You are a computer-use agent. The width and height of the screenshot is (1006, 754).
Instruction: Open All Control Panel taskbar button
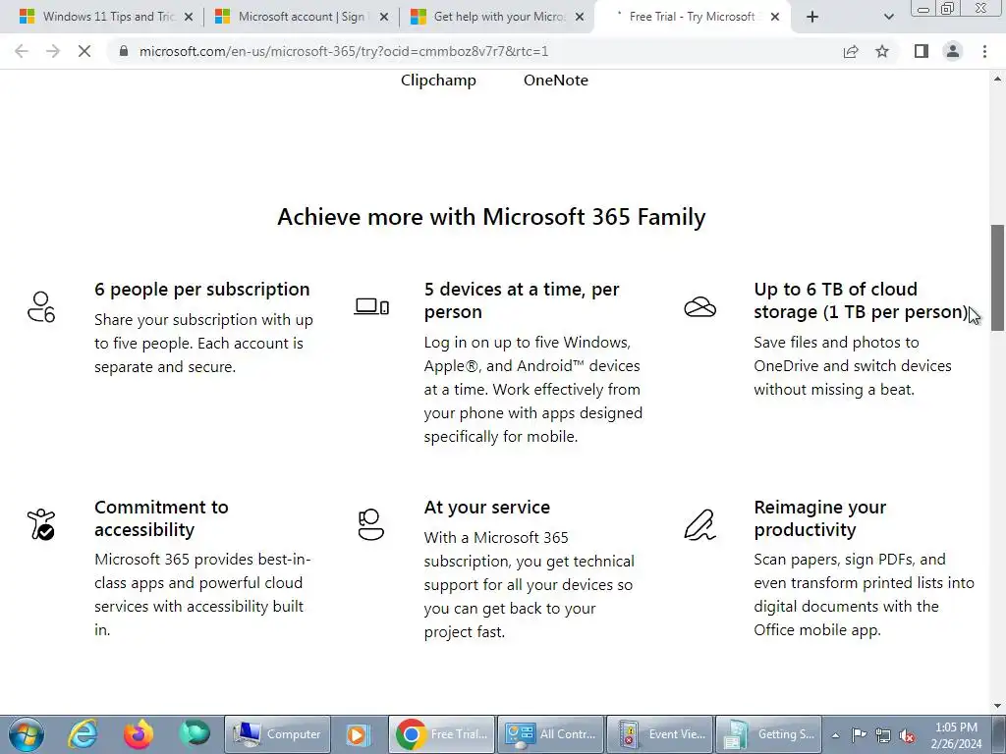(550, 734)
